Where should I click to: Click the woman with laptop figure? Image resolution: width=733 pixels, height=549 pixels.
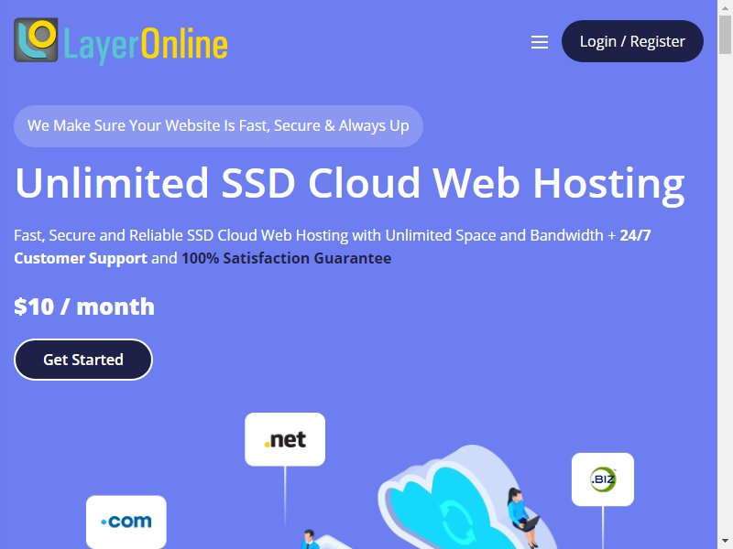point(523,517)
